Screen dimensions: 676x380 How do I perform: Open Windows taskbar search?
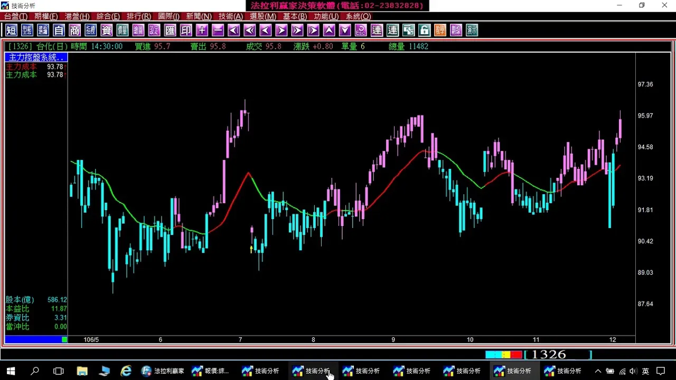[x=35, y=371]
